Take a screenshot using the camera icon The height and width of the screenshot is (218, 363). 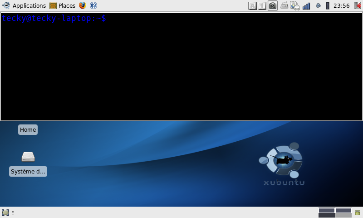tap(273, 5)
